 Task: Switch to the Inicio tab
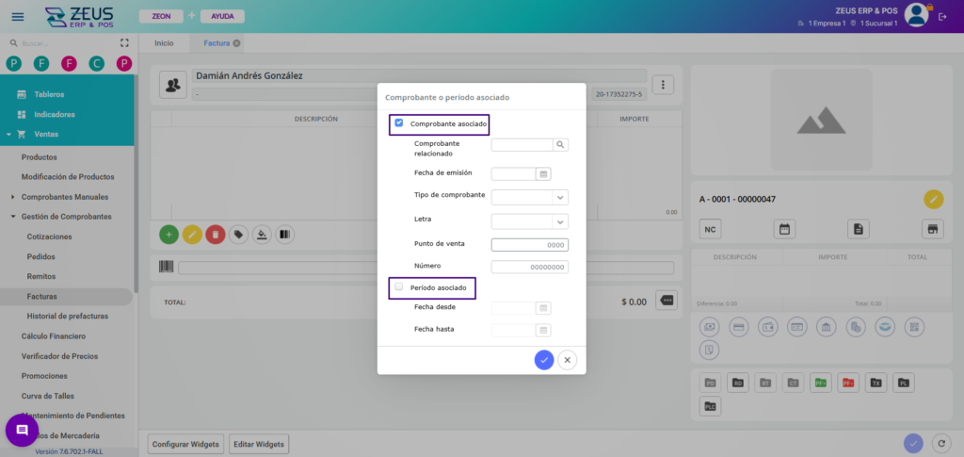[164, 43]
